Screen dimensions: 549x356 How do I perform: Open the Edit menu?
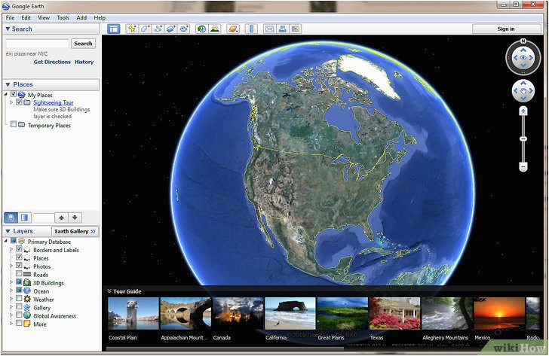coord(26,18)
